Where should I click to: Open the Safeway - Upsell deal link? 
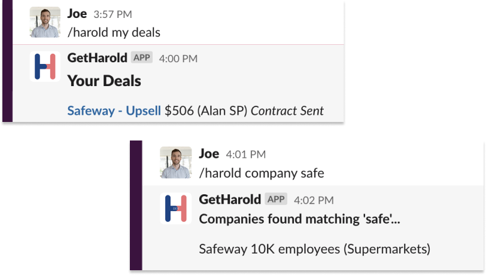[x=114, y=111]
